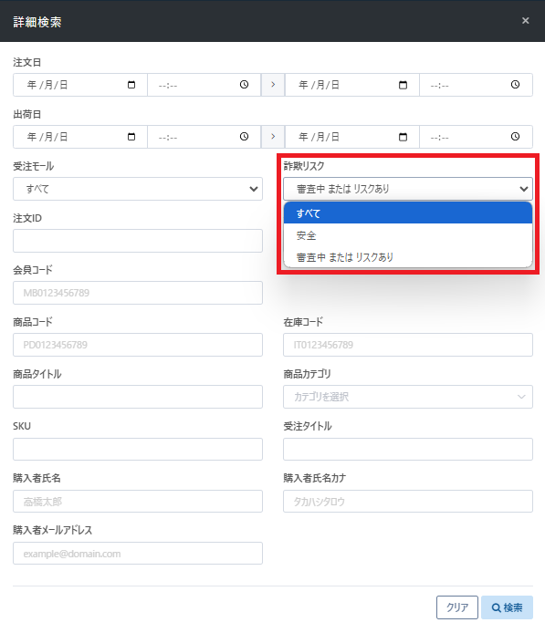Focus the 商品タイトル input field
Screen dimensions: 545x633
click(x=138, y=397)
